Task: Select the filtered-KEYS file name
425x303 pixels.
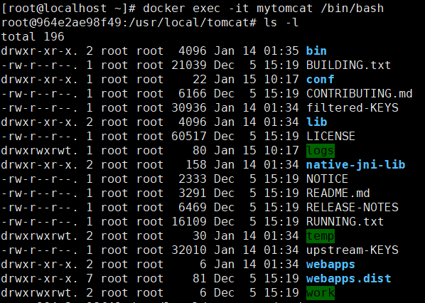Action: click(352, 108)
